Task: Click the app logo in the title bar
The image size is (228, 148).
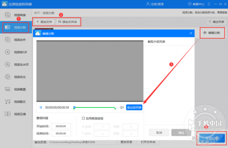Action: [4, 4]
